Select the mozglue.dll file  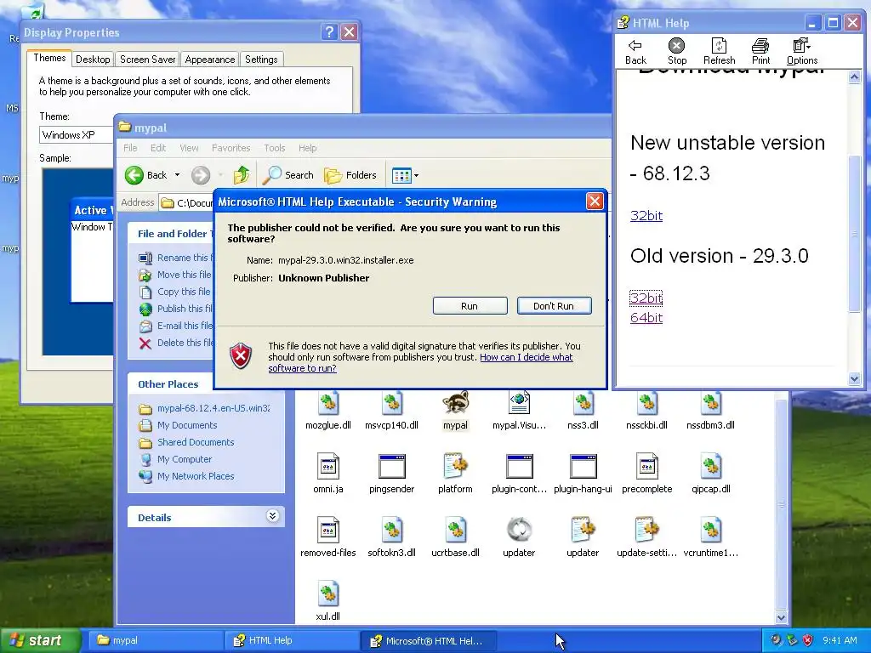tap(328, 412)
